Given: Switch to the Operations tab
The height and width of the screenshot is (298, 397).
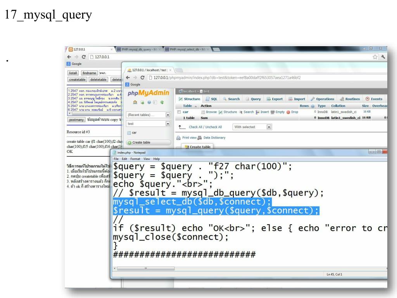Looking at the screenshot, I should (x=322, y=99).
